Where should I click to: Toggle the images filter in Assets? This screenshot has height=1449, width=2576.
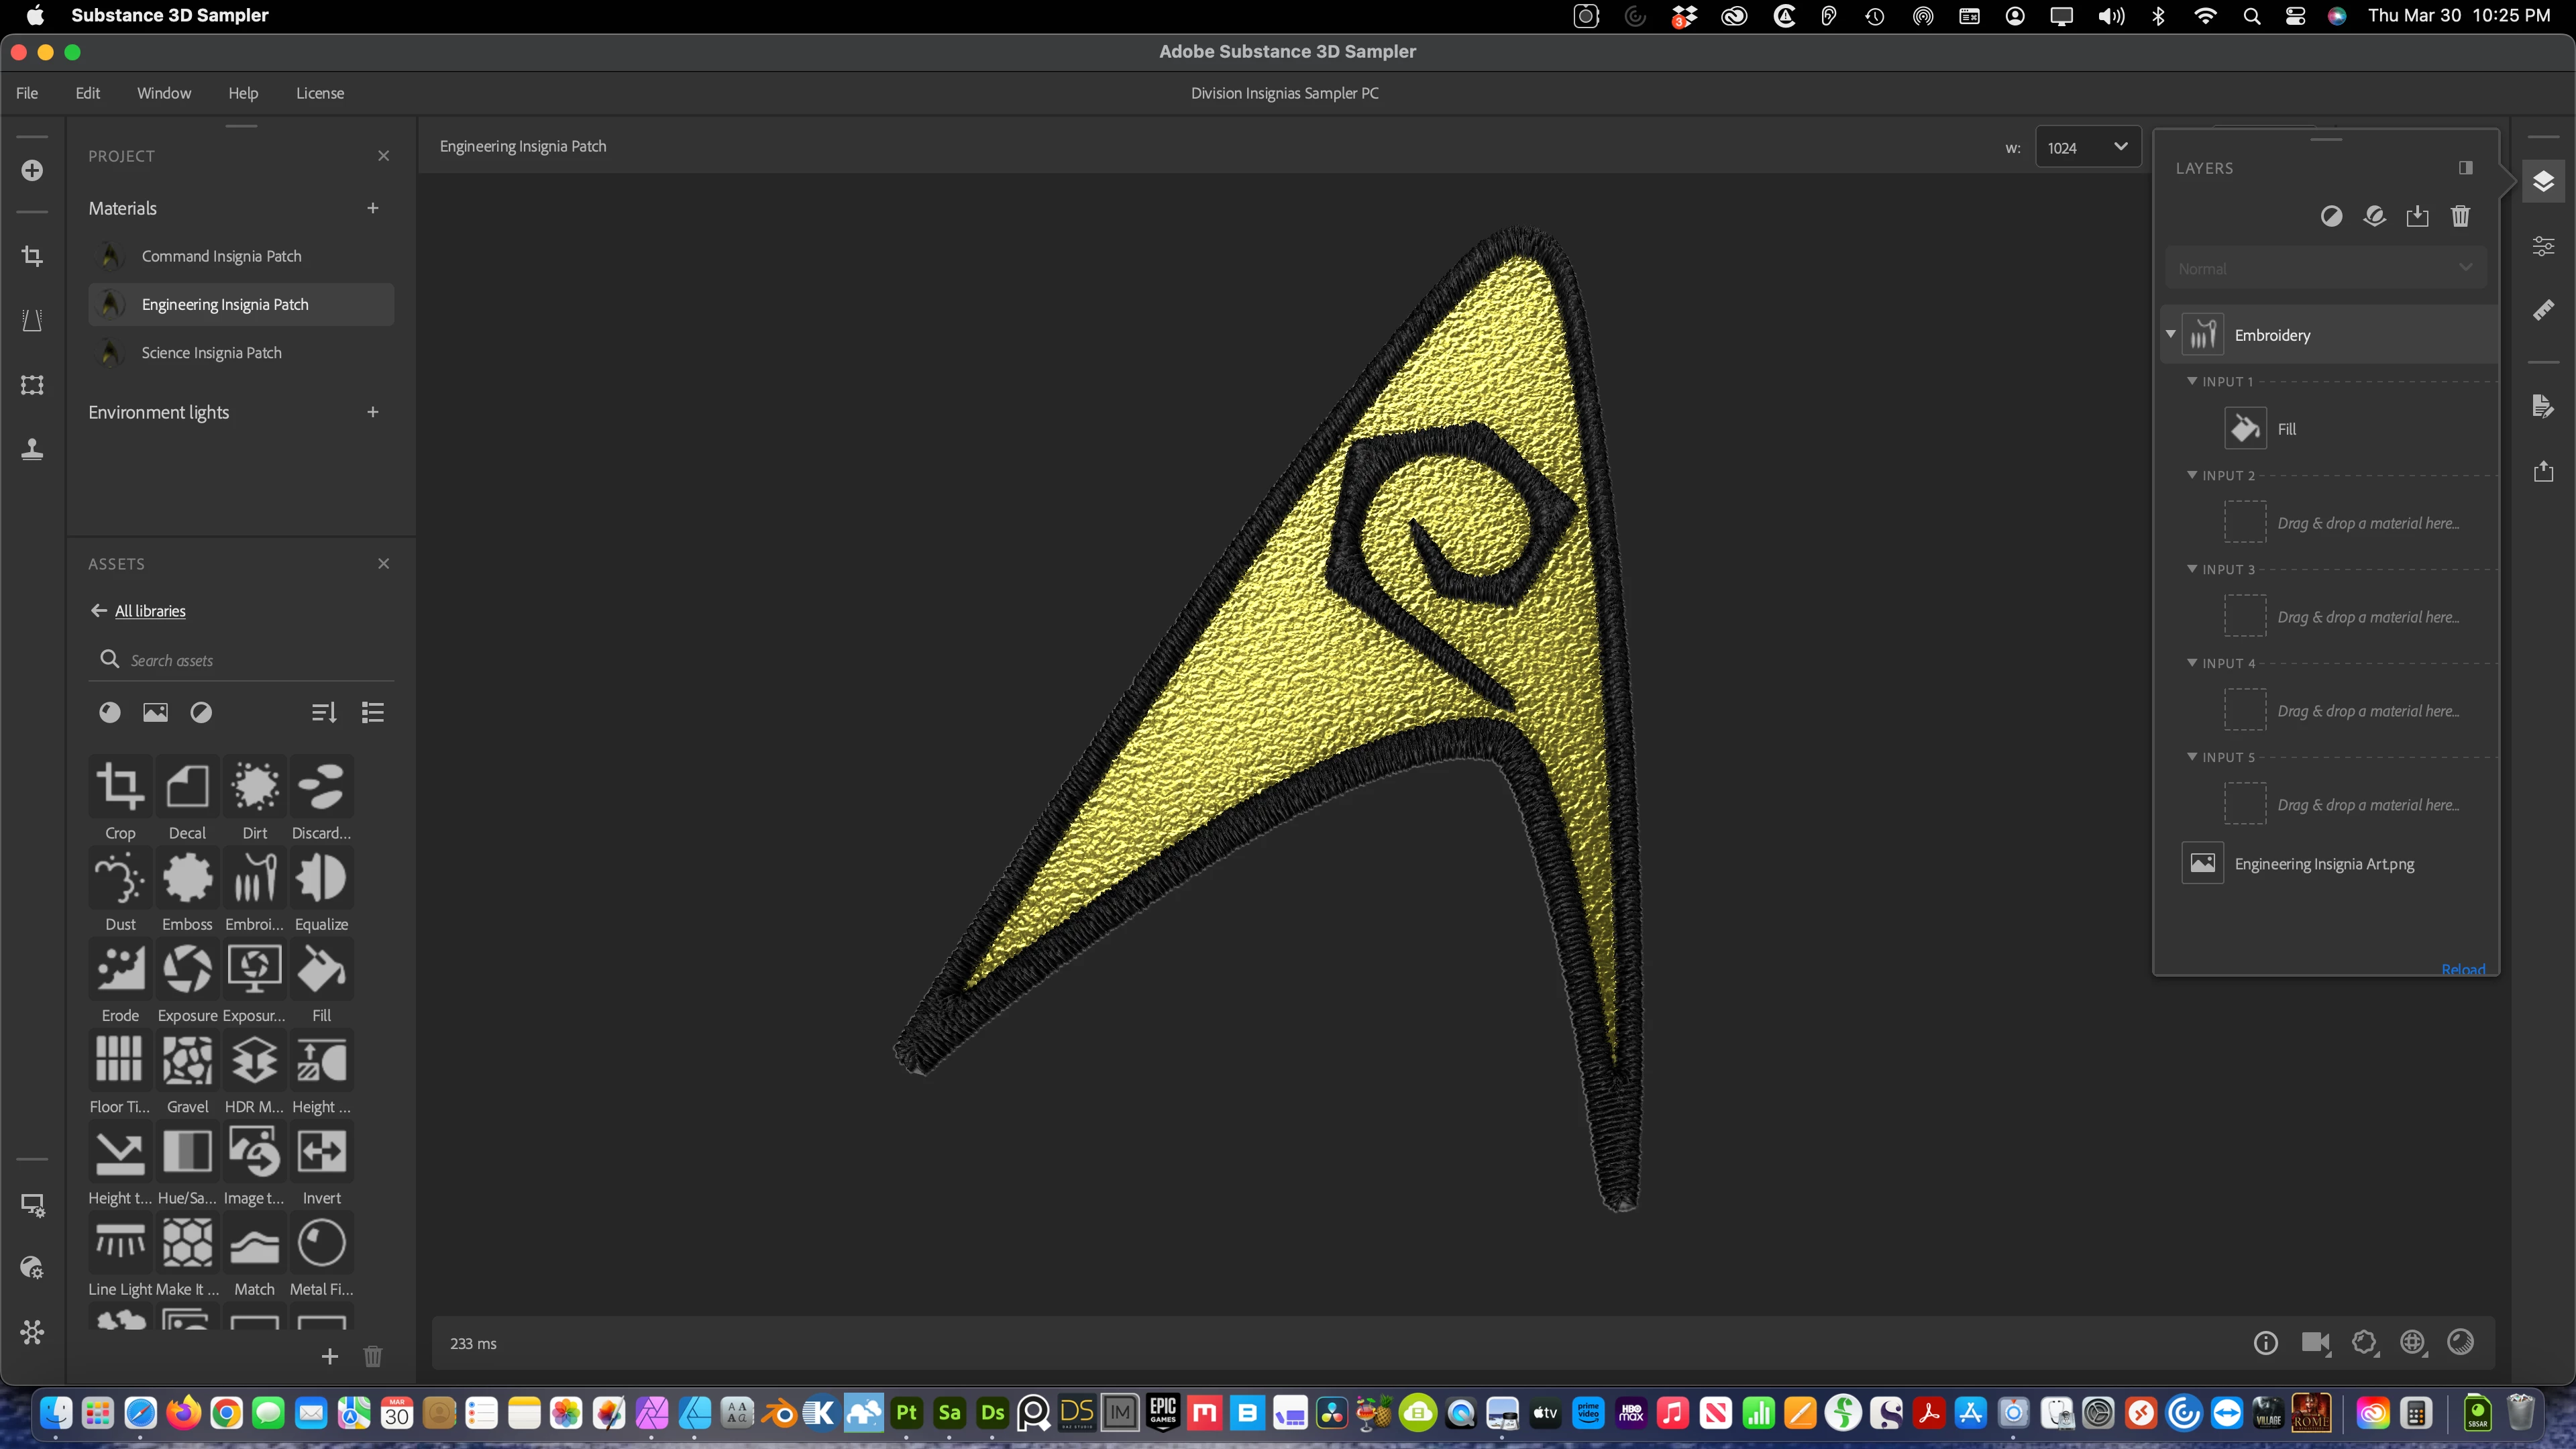point(155,712)
